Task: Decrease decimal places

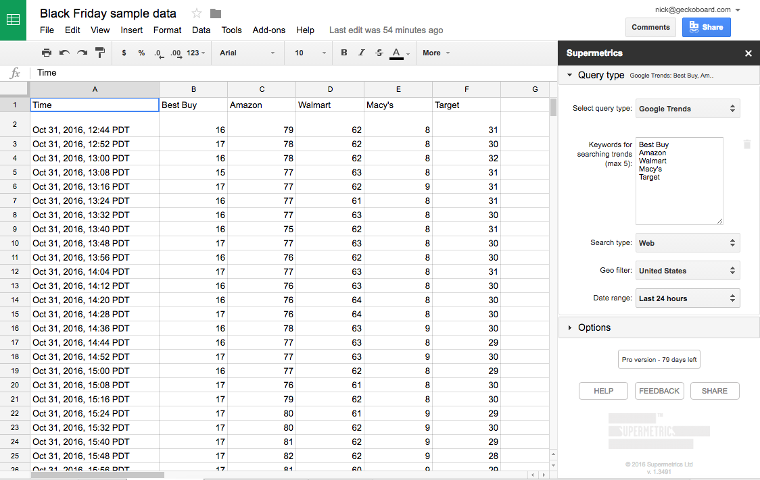Action: point(158,53)
